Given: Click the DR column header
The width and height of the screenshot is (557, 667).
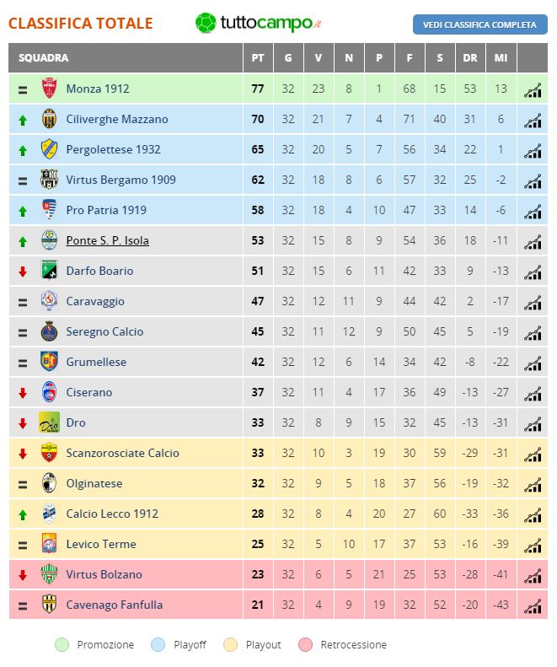Looking at the screenshot, I should coord(470,58).
